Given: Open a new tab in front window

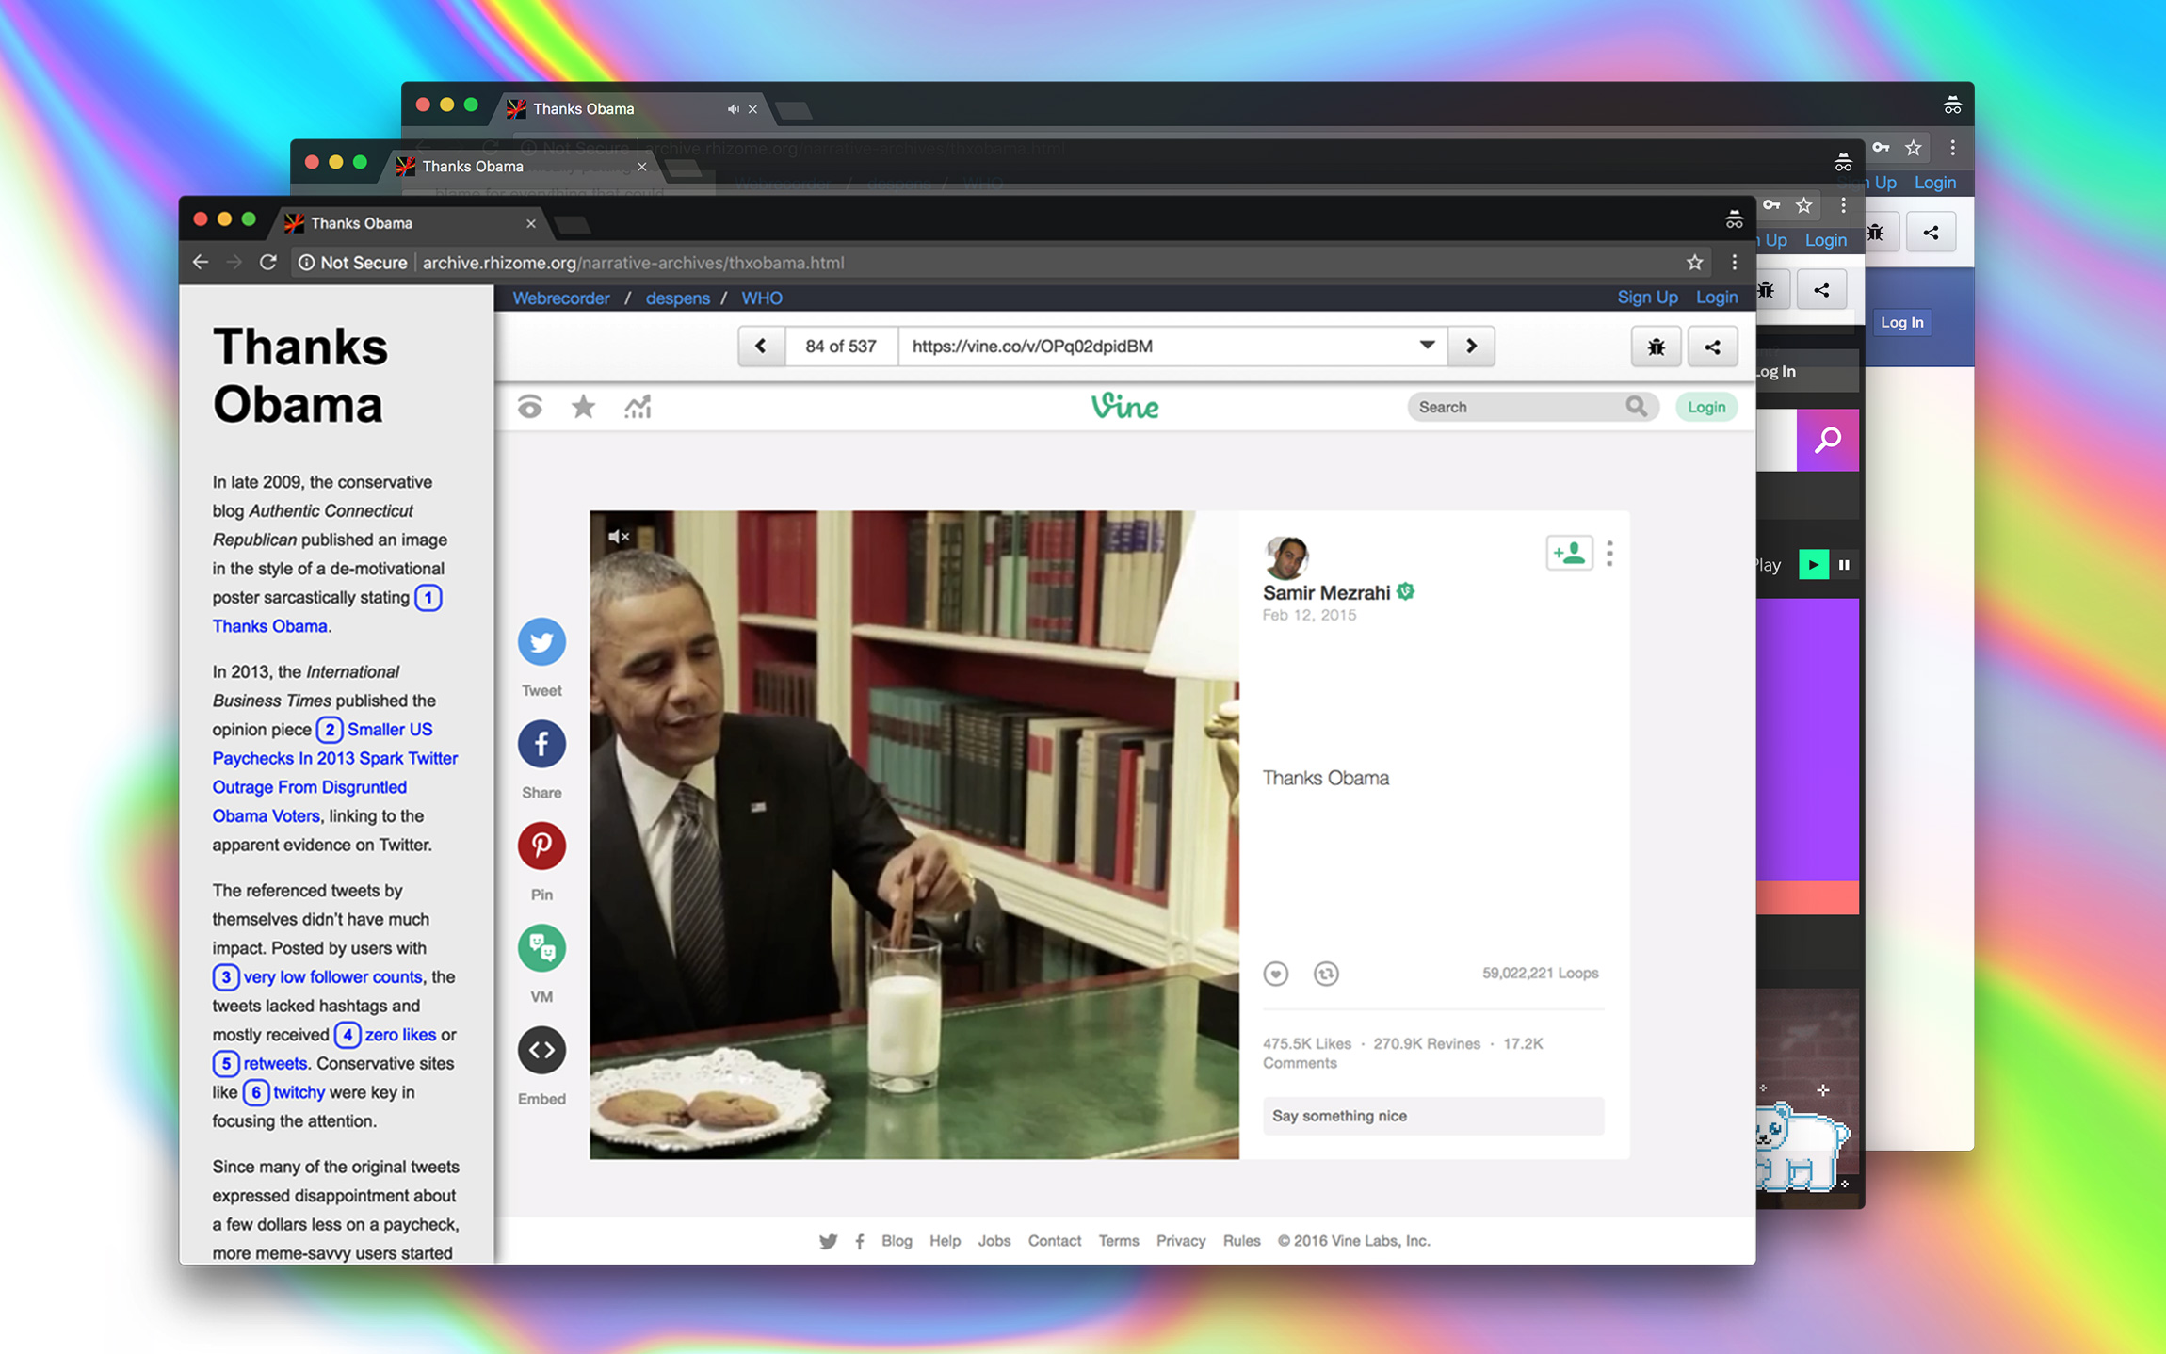Looking at the screenshot, I should click(573, 224).
